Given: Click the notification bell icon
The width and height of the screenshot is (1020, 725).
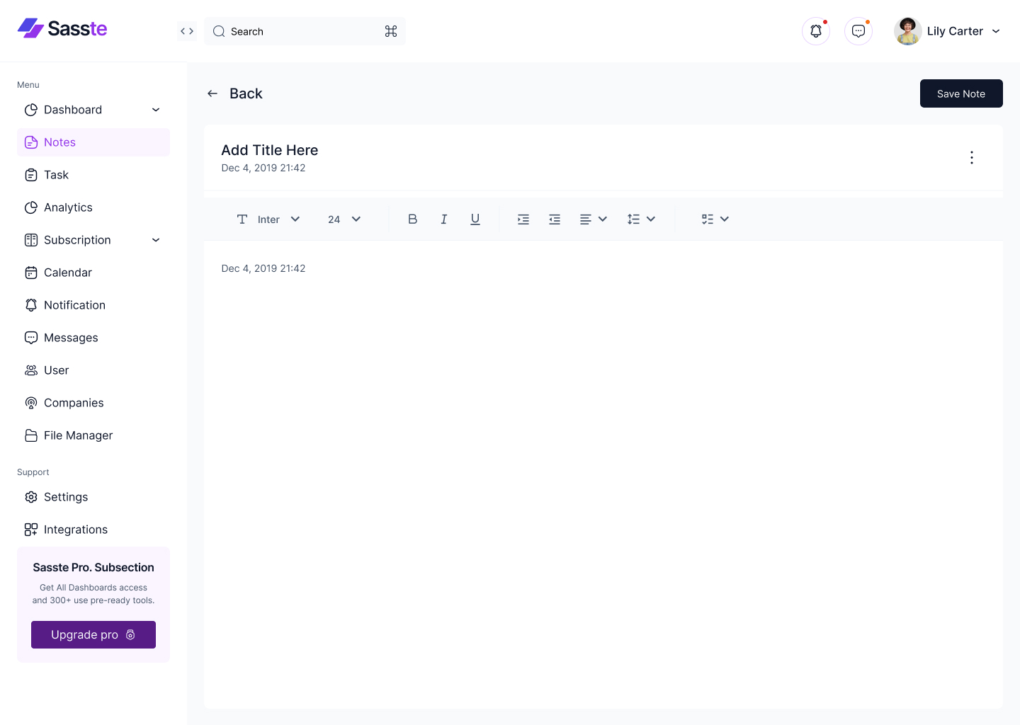Looking at the screenshot, I should pos(815,31).
